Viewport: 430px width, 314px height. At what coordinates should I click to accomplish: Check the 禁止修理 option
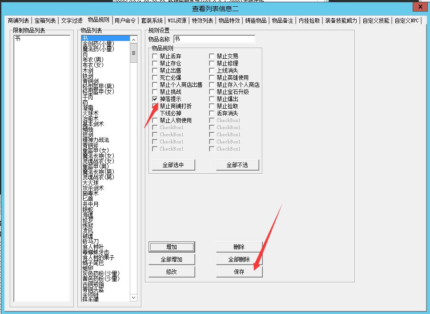(212, 63)
